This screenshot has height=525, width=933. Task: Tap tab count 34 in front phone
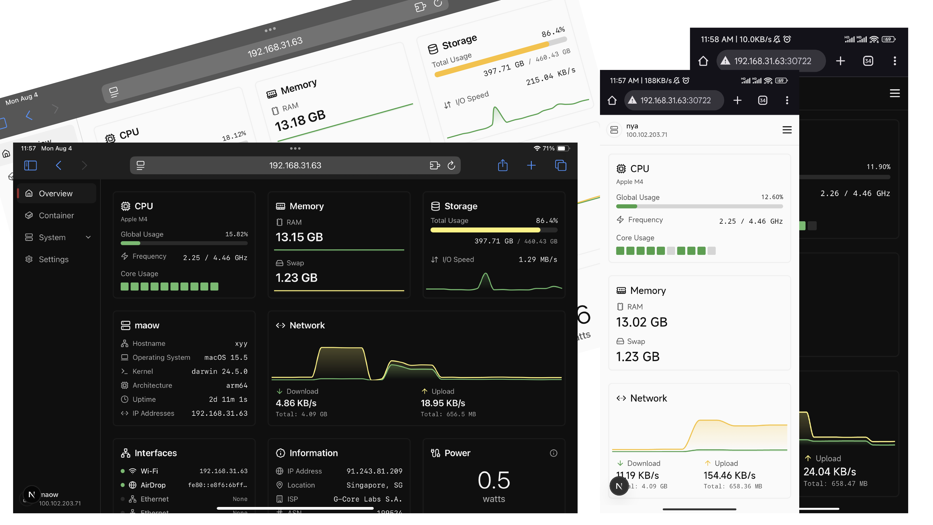click(762, 100)
